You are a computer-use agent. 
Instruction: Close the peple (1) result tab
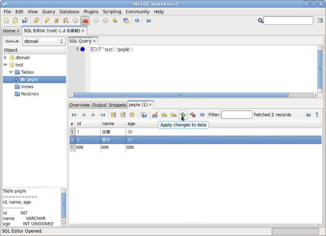pyautogui.click(x=150, y=105)
